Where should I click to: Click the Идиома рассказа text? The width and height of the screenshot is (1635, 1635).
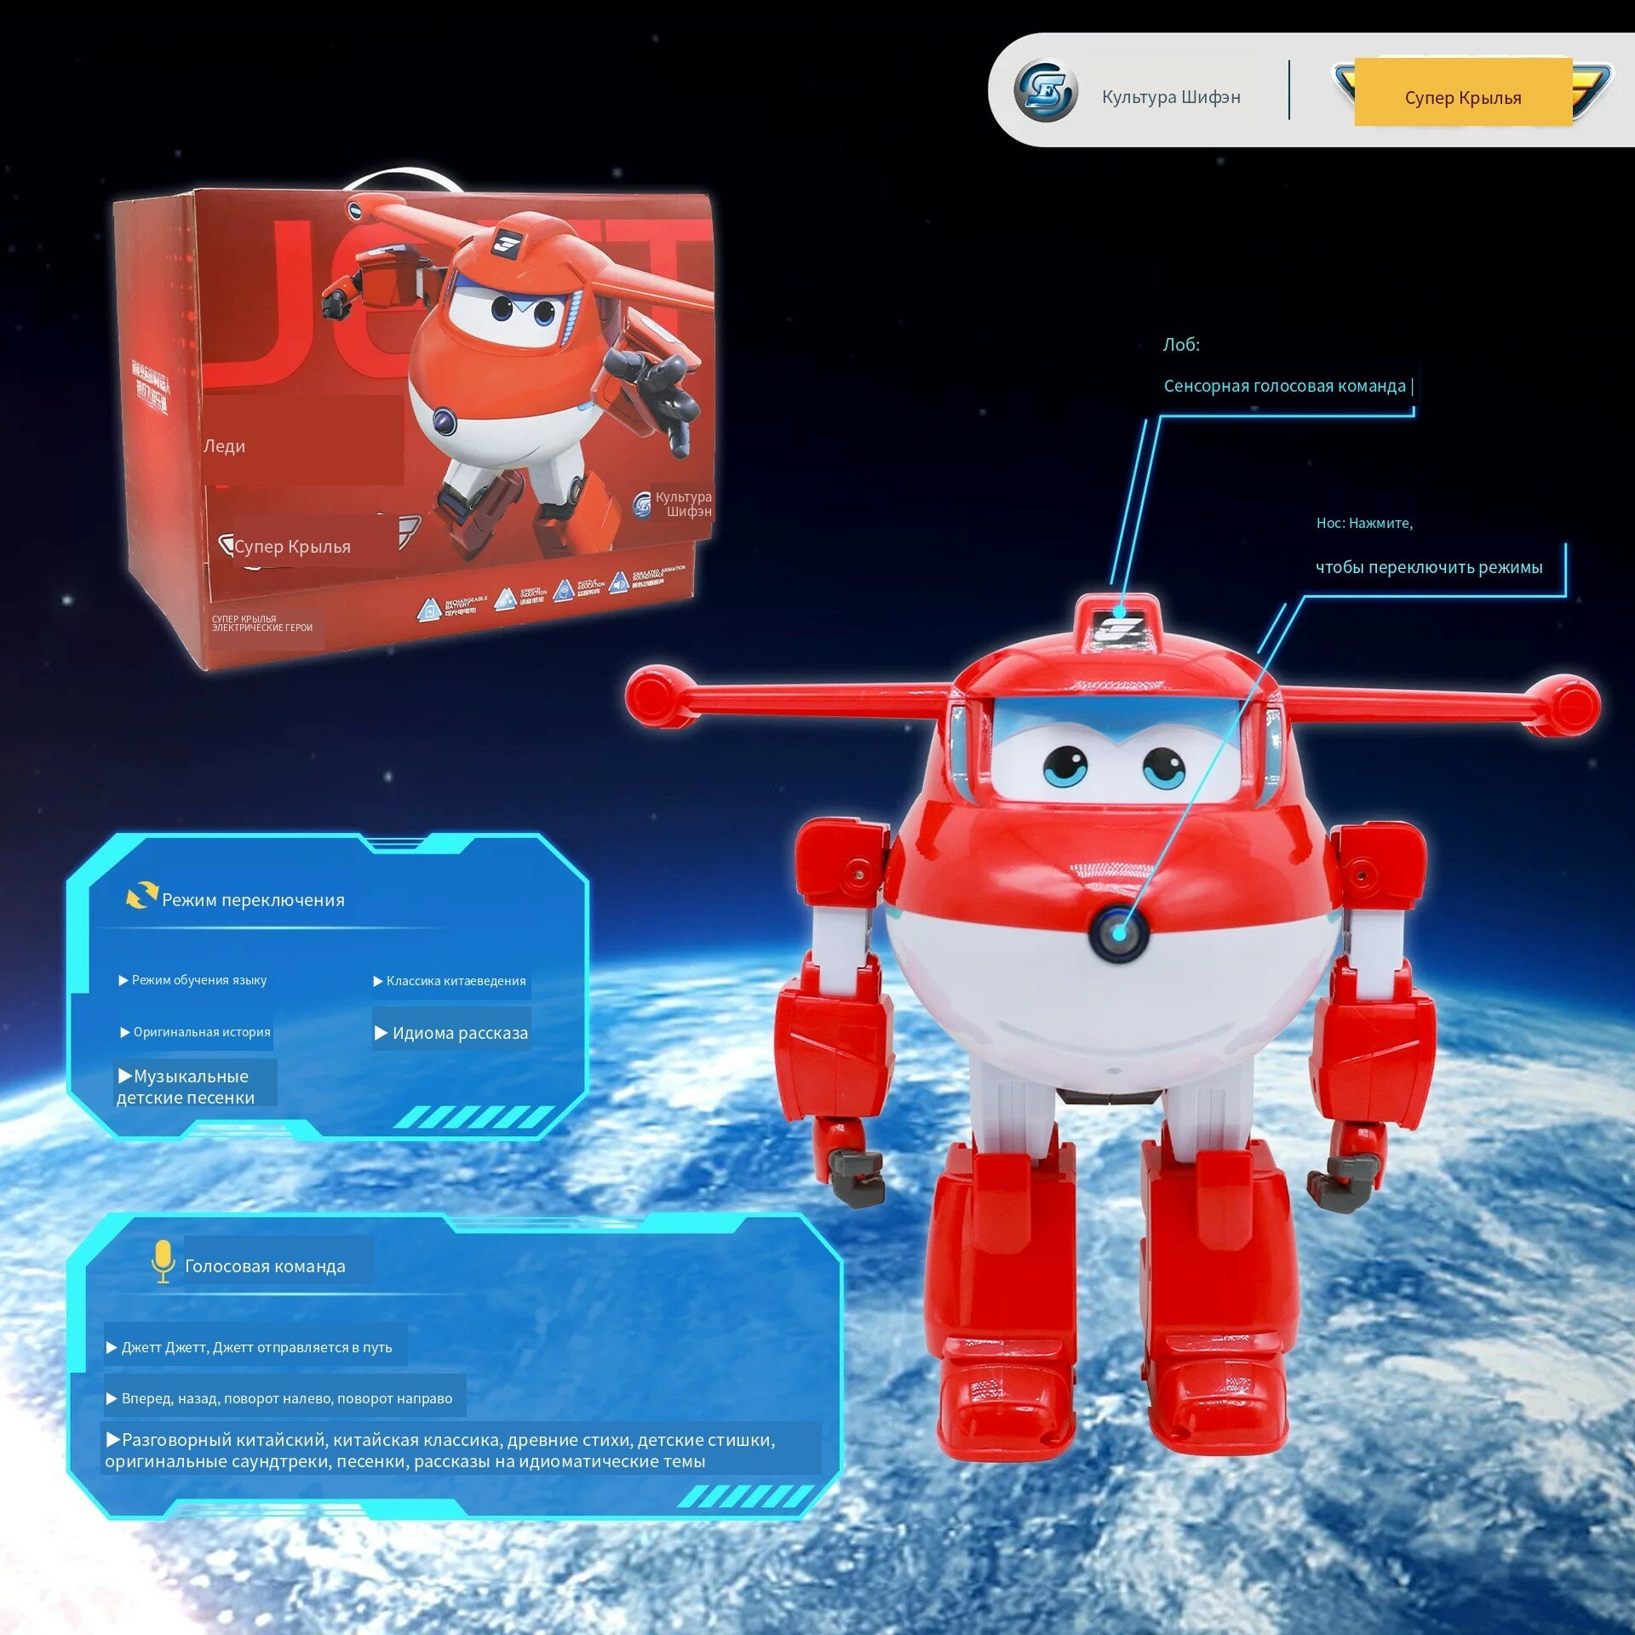[460, 1034]
